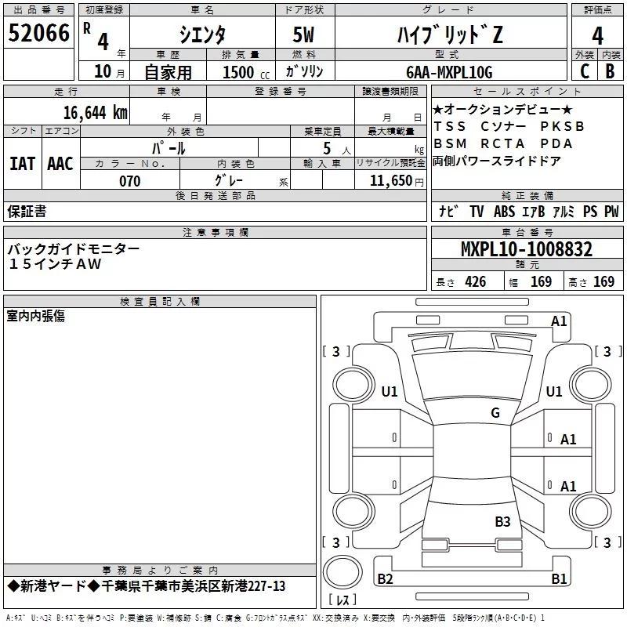Click the レス box below the diagram
The width and height of the screenshot is (627, 627).
click(x=342, y=600)
